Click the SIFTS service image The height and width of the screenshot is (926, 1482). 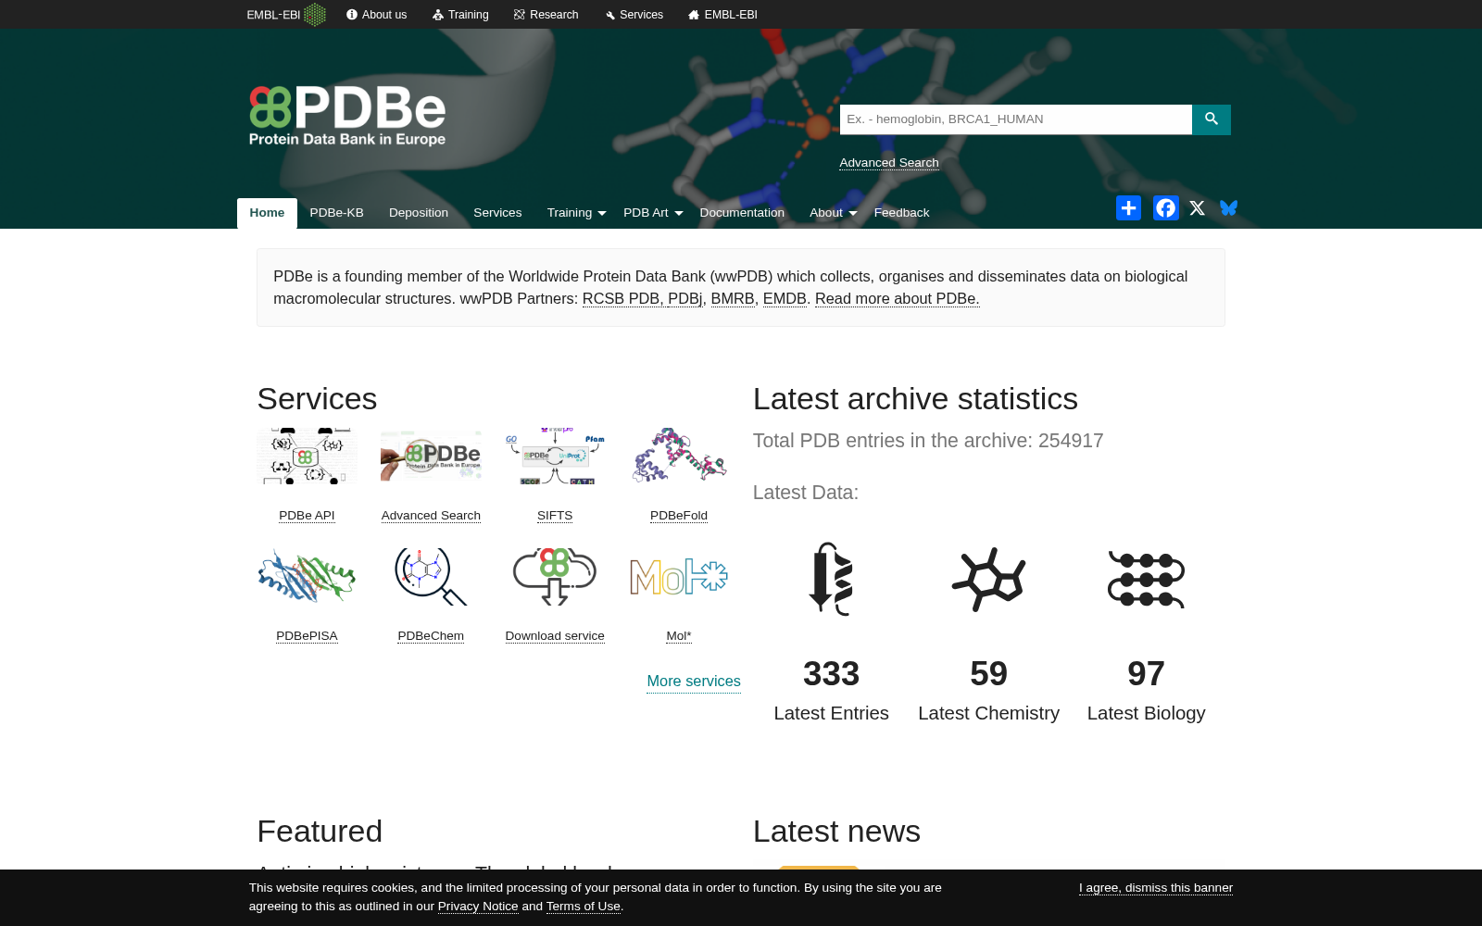(x=555, y=456)
